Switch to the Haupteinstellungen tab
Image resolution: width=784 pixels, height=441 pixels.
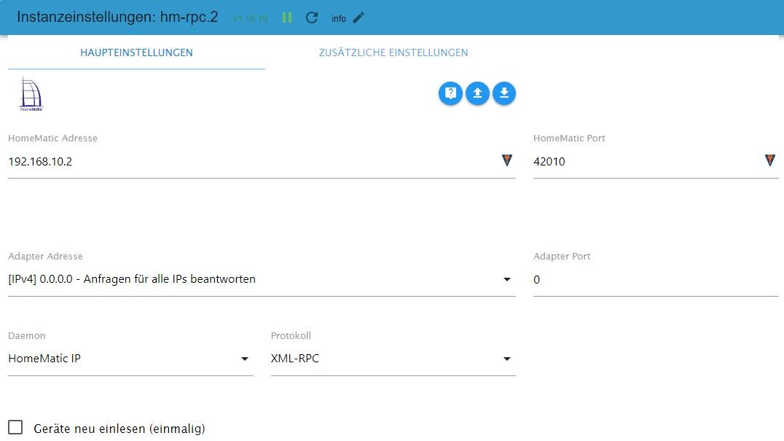click(136, 52)
